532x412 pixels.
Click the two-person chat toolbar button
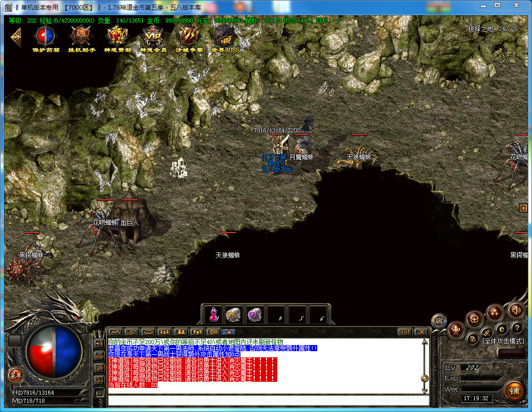click(181, 332)
